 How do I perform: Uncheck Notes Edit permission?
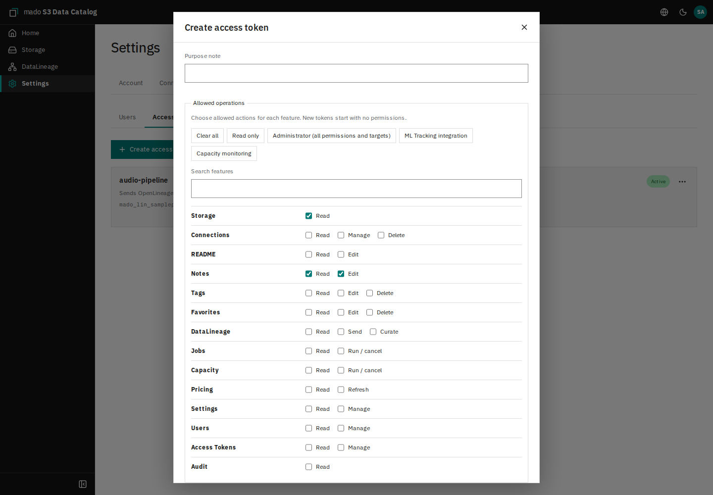click(x=341, y=274)
